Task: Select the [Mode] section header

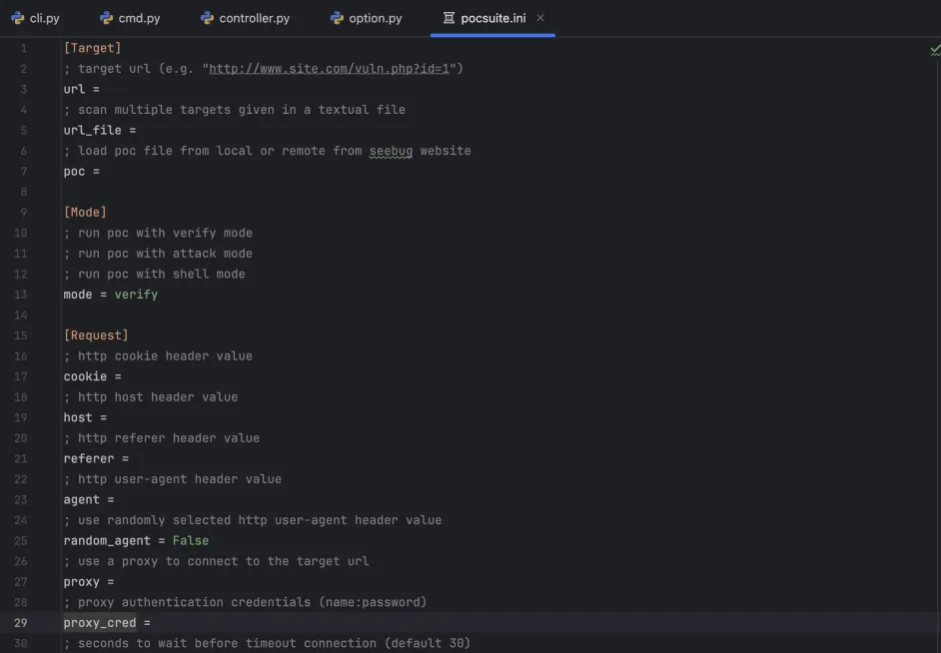Action: click(85, 213)
